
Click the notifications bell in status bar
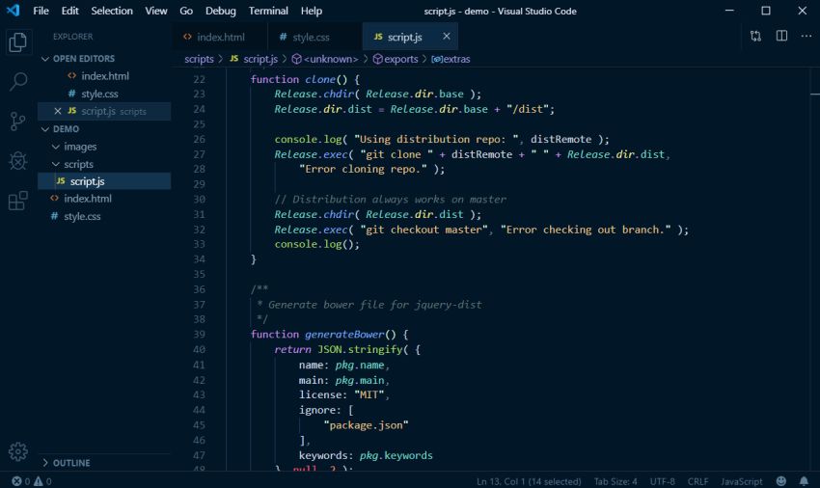click(805, 480)
